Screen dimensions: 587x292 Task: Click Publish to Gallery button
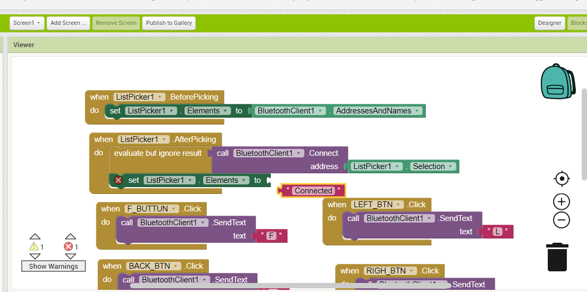point(169,23)
